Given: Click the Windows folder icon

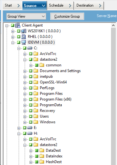Looking at the screenshot, I should click(36, 122).
